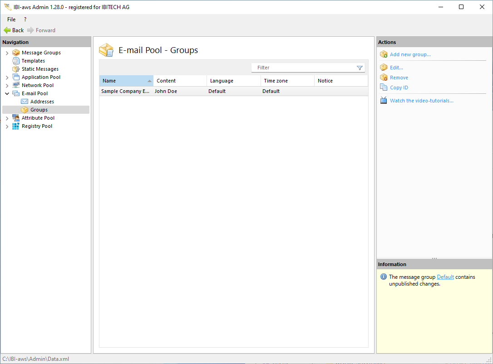Image resolution: width=493 pixels, height=364 pixels.
Task: Expand the Message Groups tree node
Action: pyautogui.click(x=7, y=53)
